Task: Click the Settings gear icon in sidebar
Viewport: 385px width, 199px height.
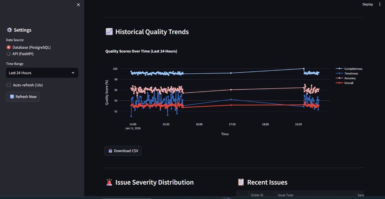Action: tap(9, 30)
